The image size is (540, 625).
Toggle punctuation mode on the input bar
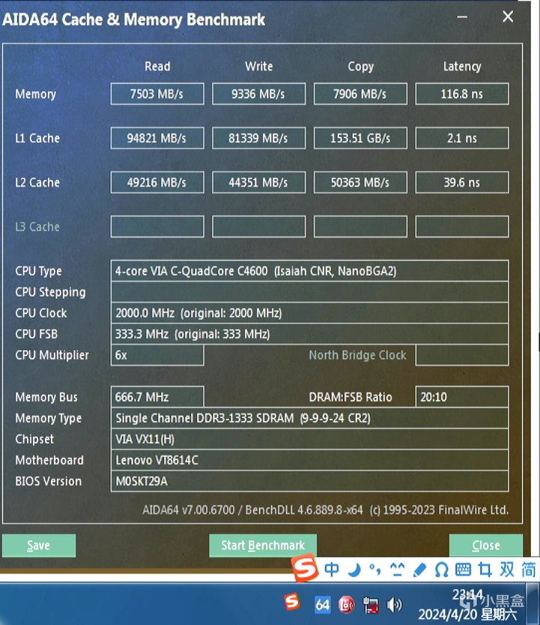[x=375, y=570]
